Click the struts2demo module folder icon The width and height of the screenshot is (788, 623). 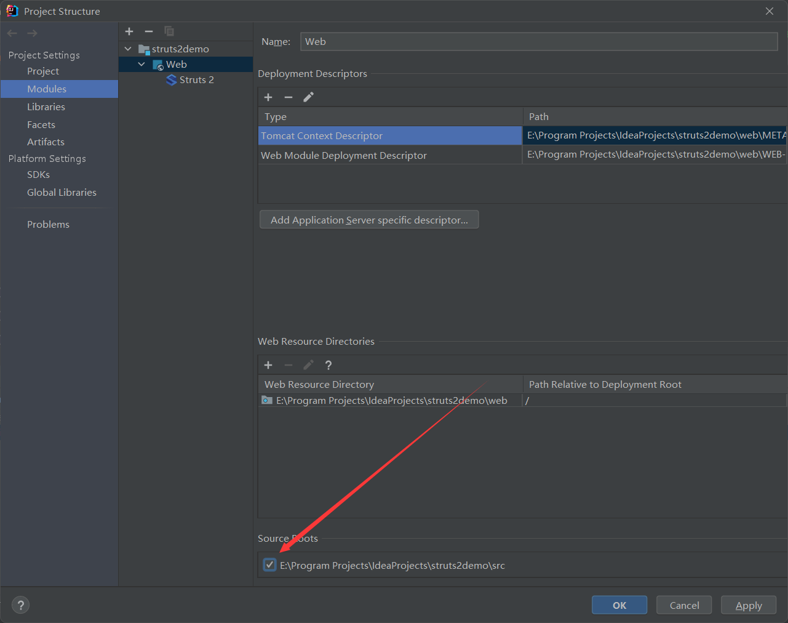(144, 49)
